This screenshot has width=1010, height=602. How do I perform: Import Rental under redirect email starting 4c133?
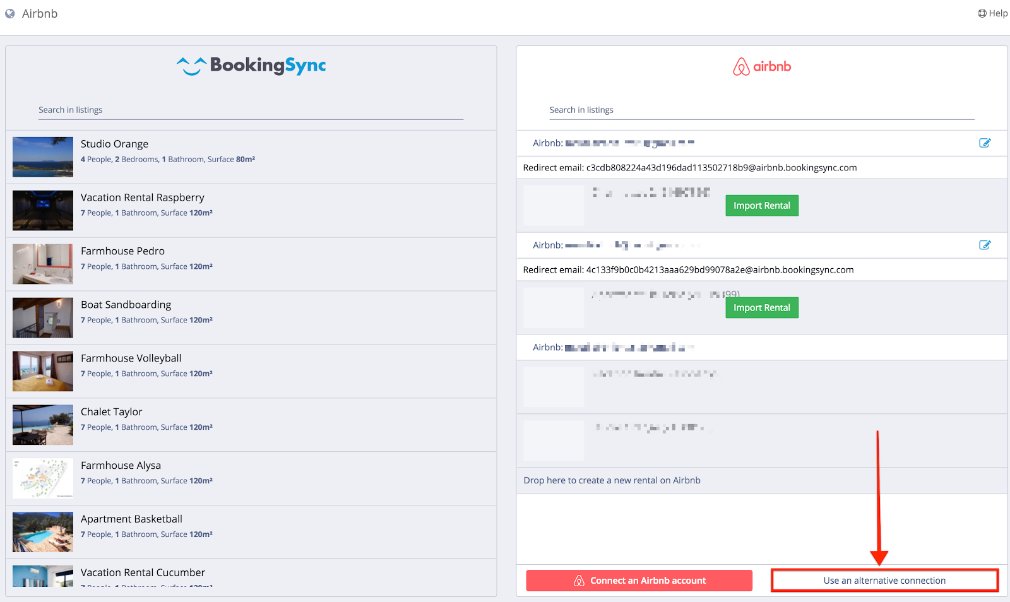coord(762,308)
